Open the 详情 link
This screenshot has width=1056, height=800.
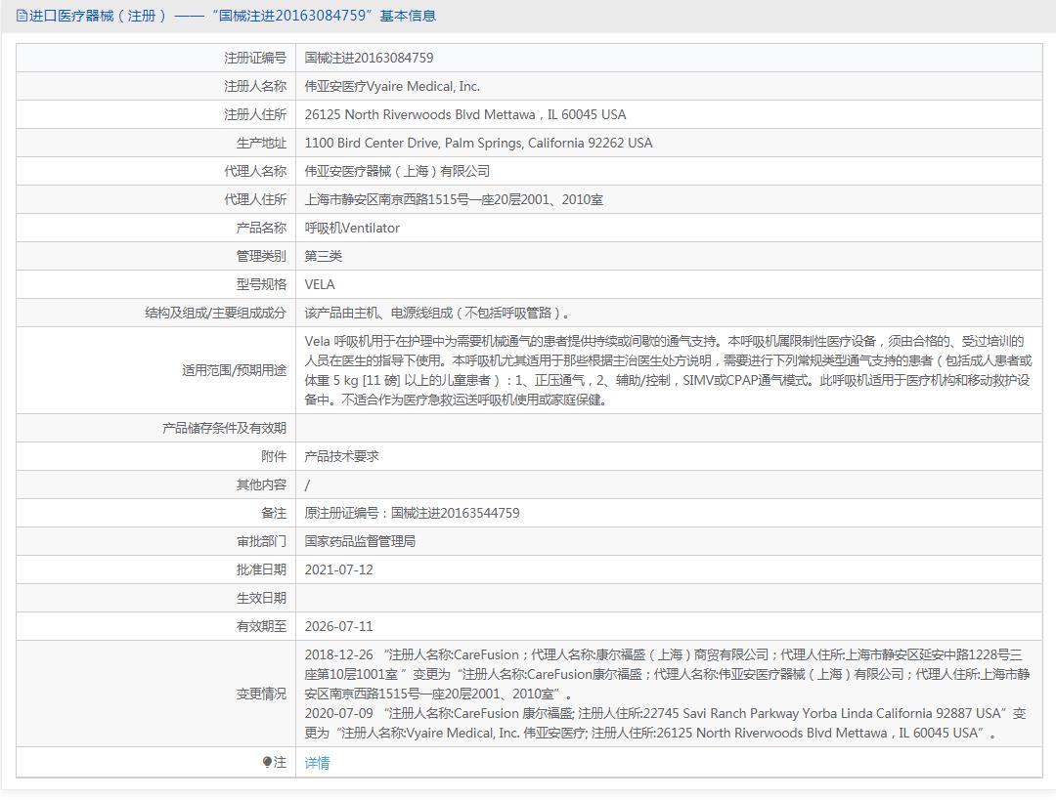317,762
